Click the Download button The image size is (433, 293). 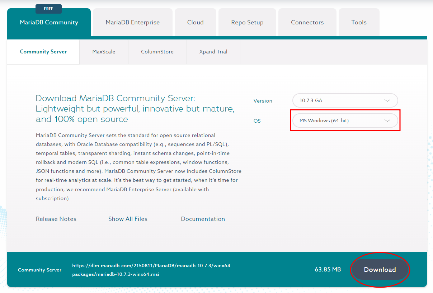(380, 270)
